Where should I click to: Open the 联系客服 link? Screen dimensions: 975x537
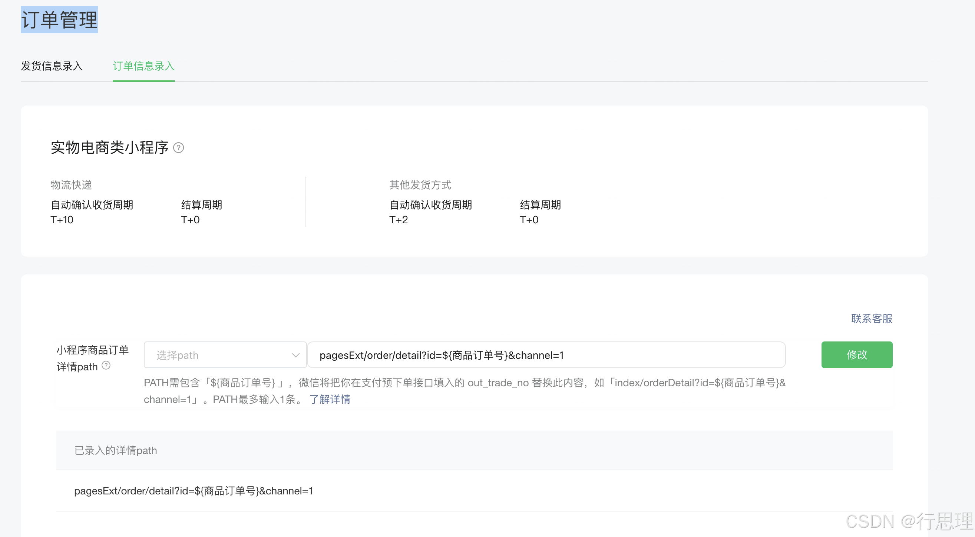coord(872,319)
